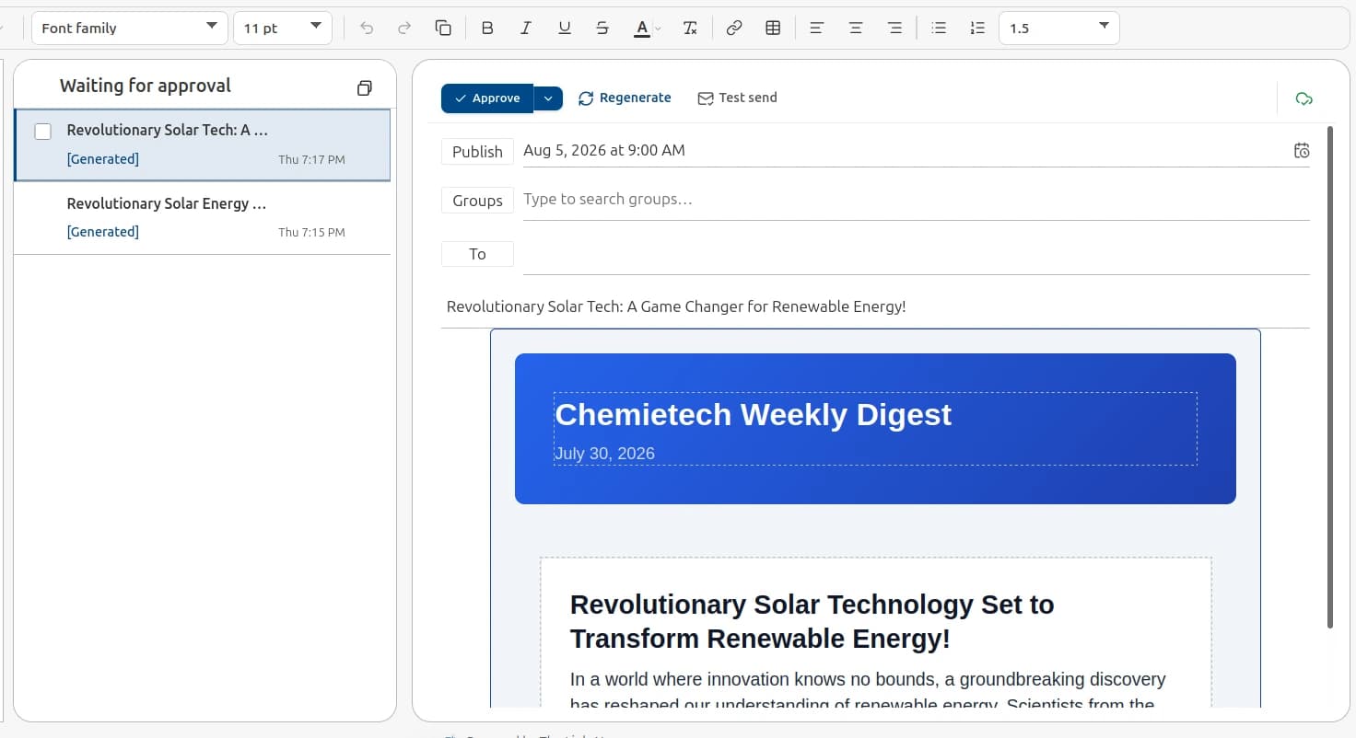Align text right

(894, 29)
